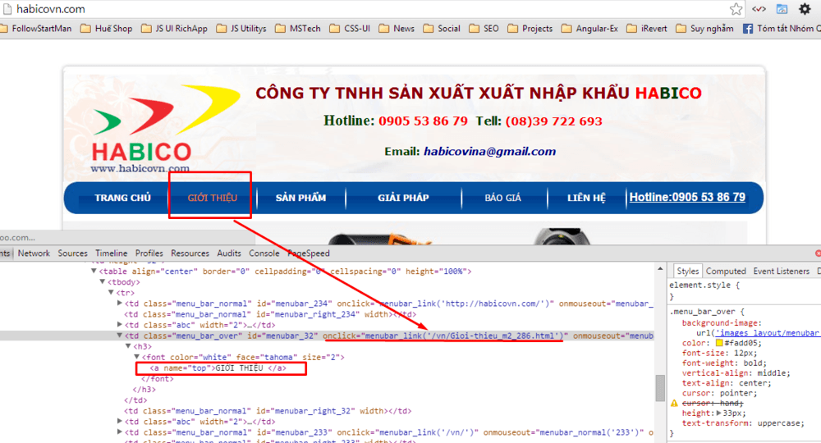This screenshot has width=821, height=443.
Task: Open GIỚI THIỆU menu item
Action: point(212,198)
